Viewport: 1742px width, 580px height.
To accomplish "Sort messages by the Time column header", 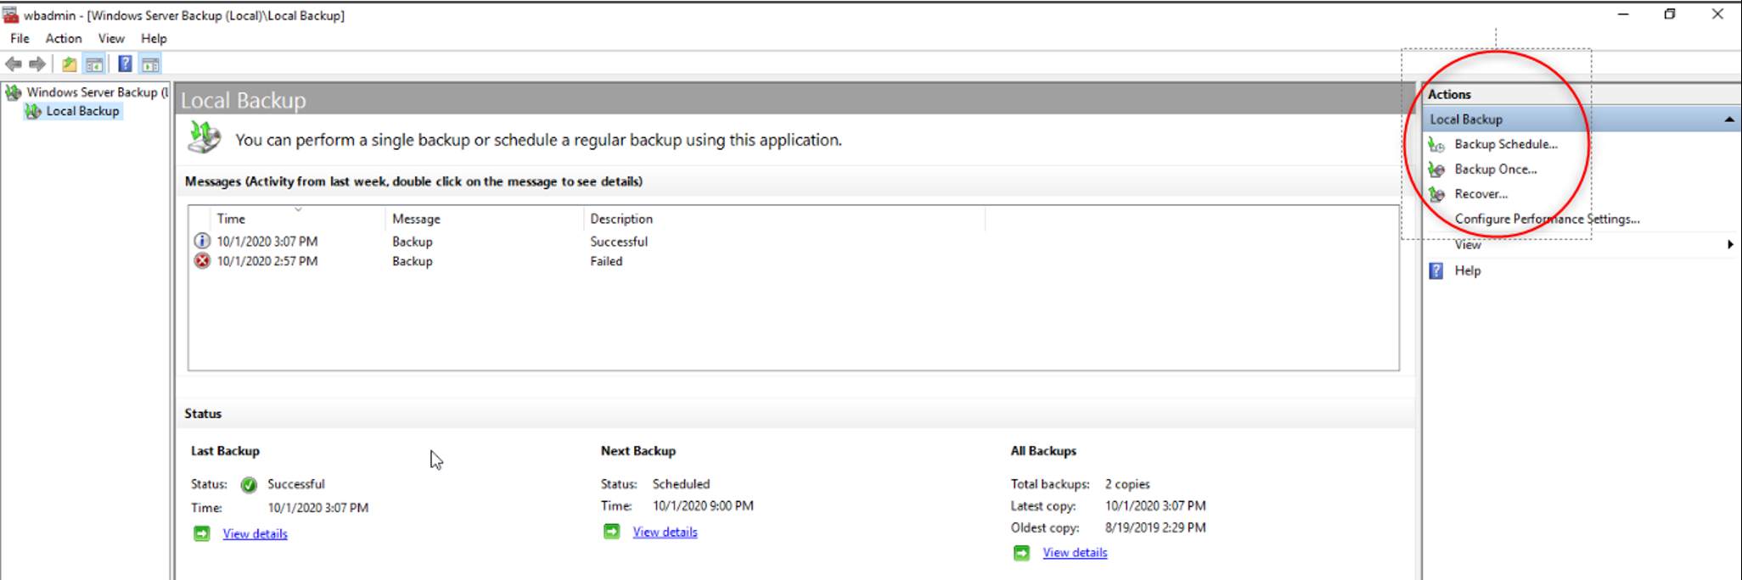I will [231, 219].
